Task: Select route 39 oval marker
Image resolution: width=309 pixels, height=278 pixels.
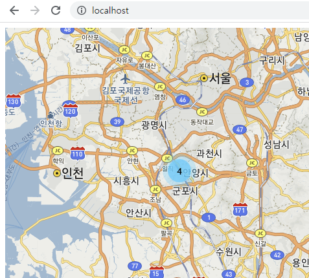Action: (x=117, y=122)
